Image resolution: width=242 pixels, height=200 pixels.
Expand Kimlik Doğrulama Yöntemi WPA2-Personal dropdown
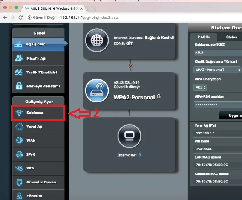(x=217, y=70)
